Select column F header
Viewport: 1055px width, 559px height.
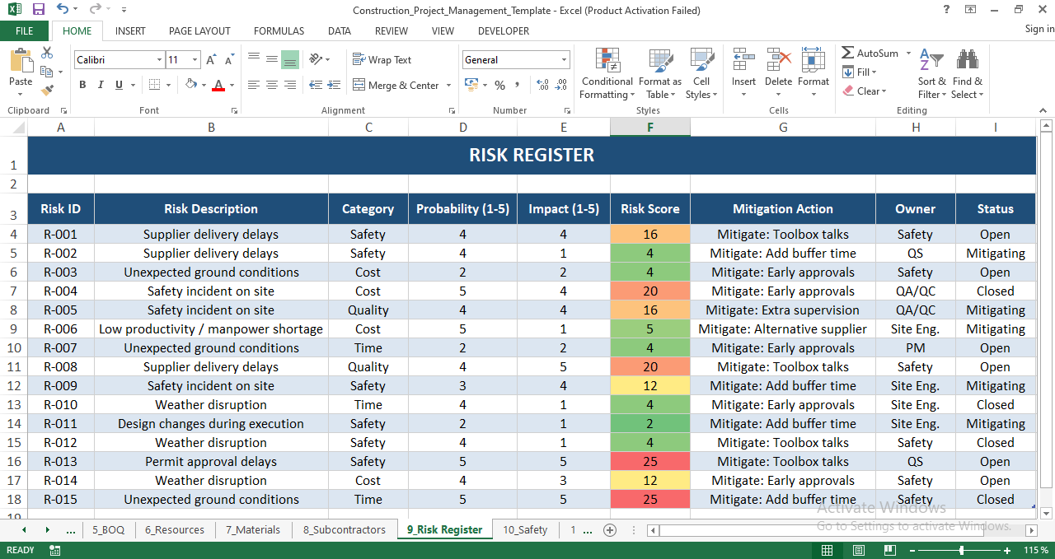click(650, 127)
